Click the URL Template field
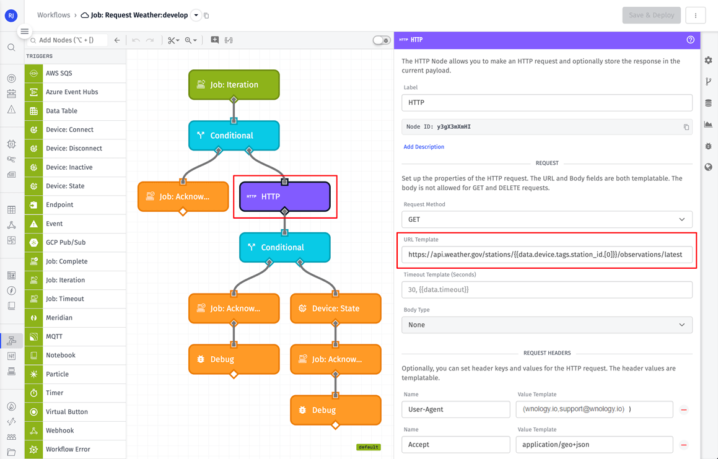 coord(547,255)
